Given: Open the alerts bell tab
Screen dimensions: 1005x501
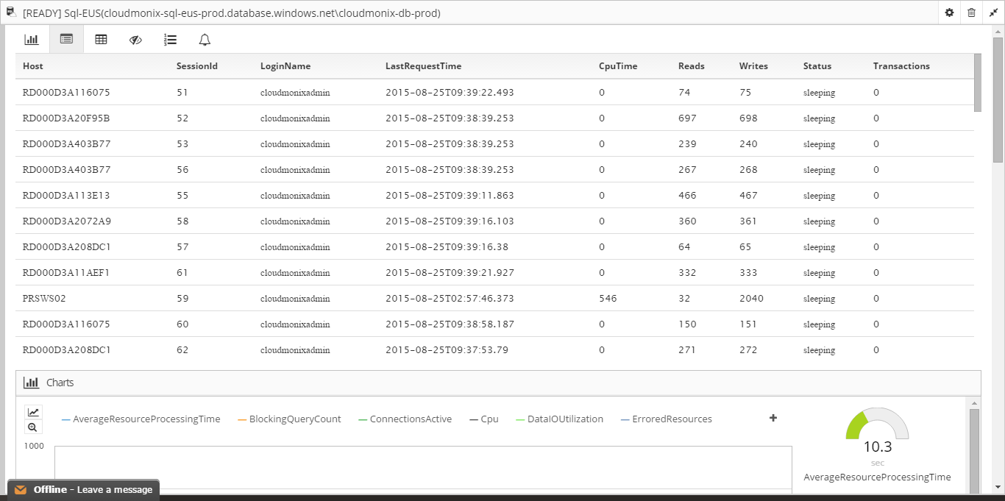Looking at the screenshot, I should (x=205, y=39).
